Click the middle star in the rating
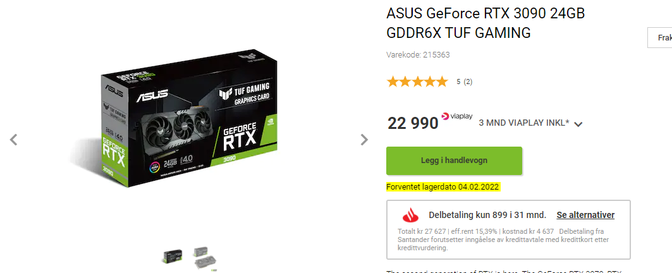Screen dimensions: 672x273 tap(417, 82)
